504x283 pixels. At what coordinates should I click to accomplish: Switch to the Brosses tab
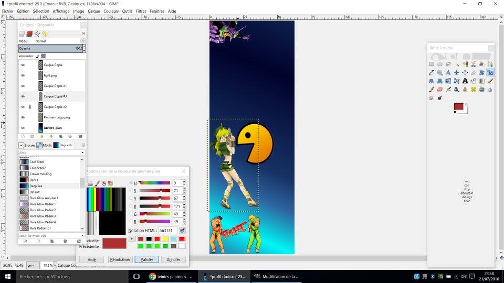coord(27,145)
